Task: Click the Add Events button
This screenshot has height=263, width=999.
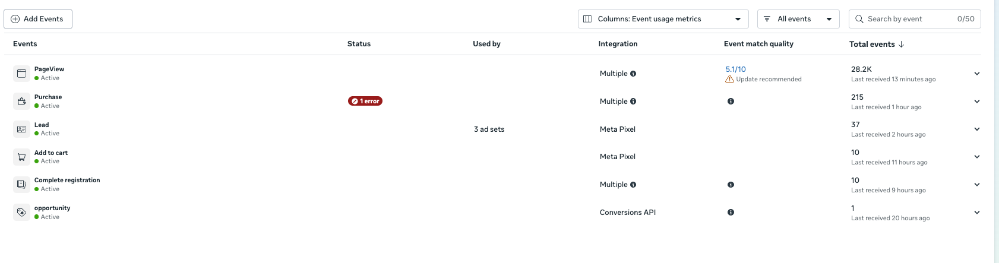Action: tap(38, 19)
